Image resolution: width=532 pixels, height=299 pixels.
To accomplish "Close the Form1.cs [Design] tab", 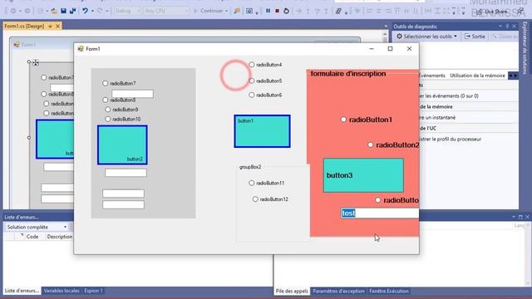I will [x=57, y=26].
